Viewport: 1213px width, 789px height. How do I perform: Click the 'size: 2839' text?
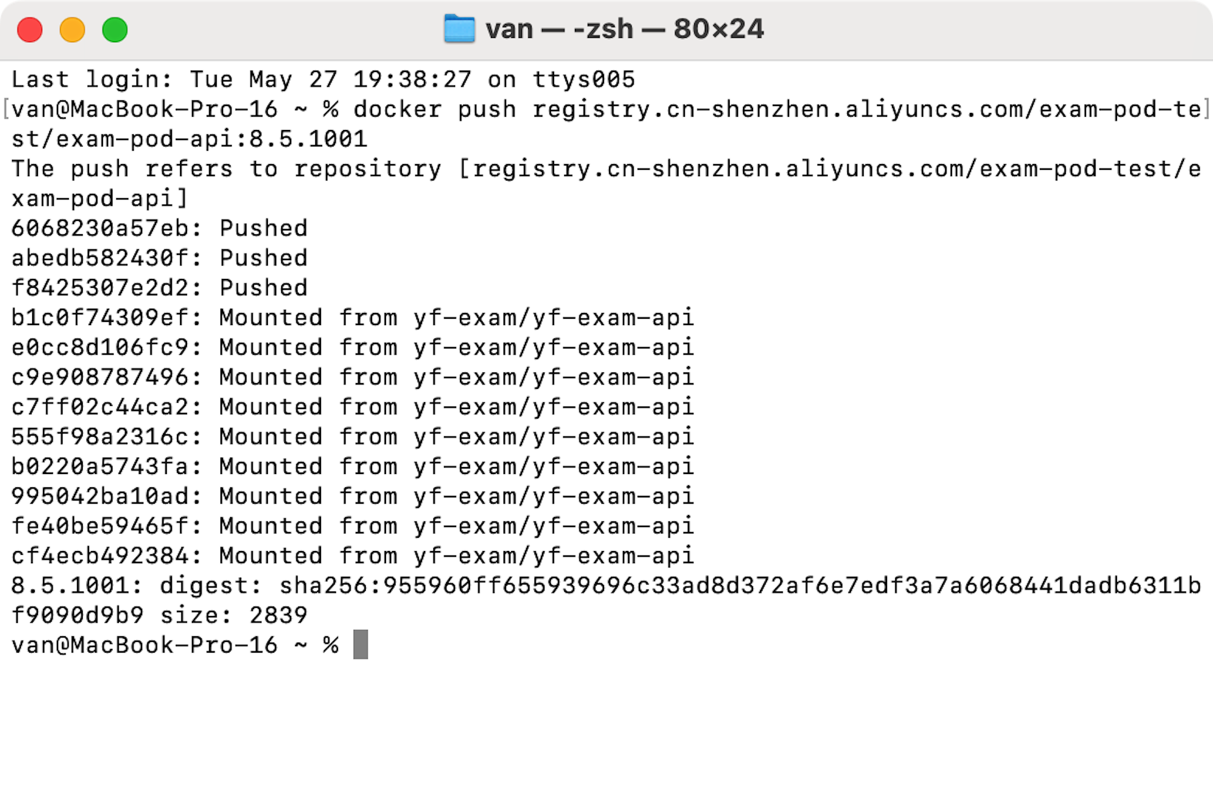point(234,615)
